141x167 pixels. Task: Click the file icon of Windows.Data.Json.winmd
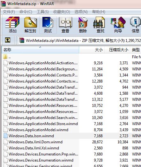(5, 136)
